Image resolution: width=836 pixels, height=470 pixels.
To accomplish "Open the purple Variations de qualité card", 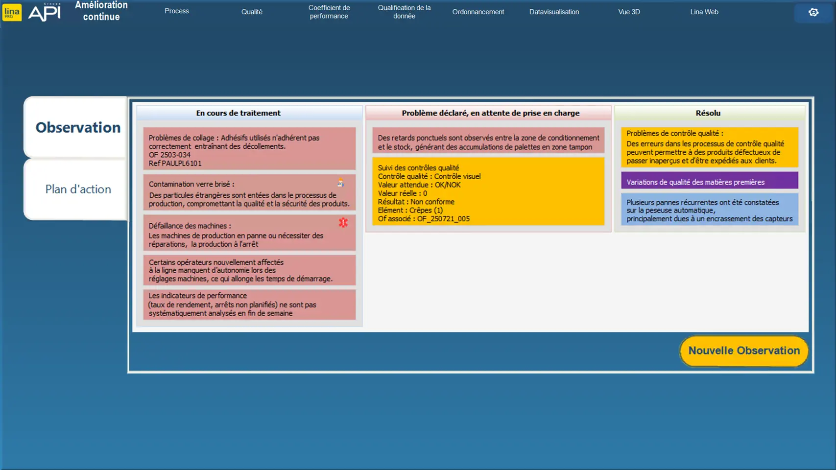I will 709,181.
